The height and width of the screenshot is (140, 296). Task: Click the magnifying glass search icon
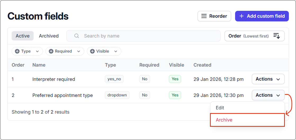pos(77,36)
